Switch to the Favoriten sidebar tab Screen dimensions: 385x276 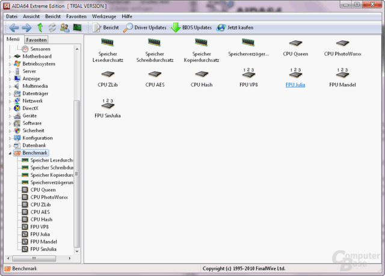click(x=36, y=40)
